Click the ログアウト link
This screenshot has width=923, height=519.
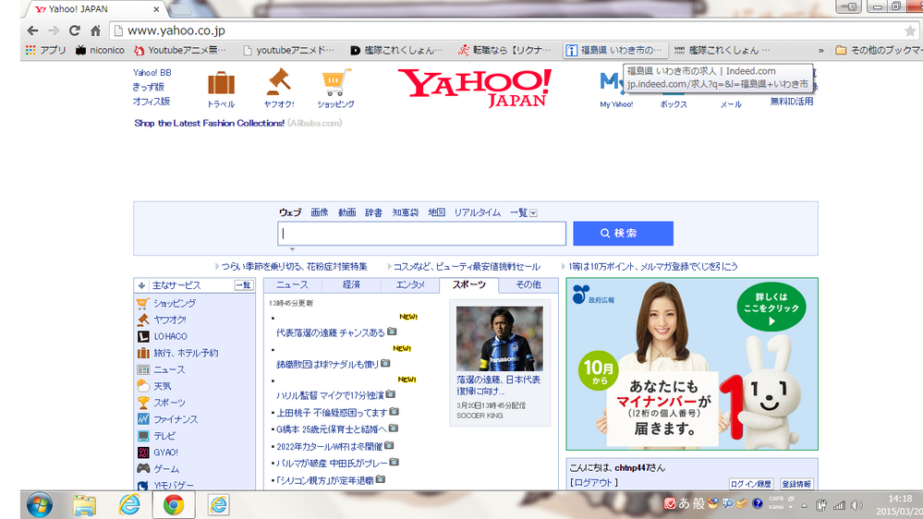point(594,482)
